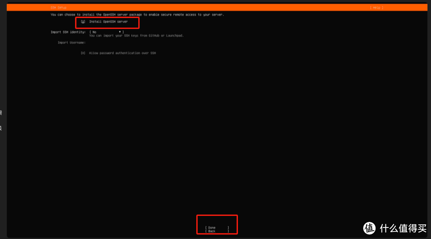Click the OpenSSH server package description text
Screen dimensions: 431x239
[137, 15]
